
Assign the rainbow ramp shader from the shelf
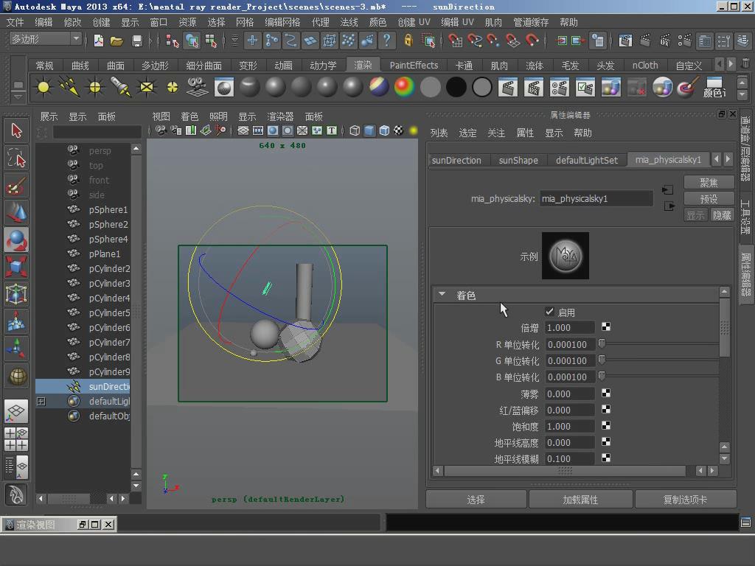(405, 87)
